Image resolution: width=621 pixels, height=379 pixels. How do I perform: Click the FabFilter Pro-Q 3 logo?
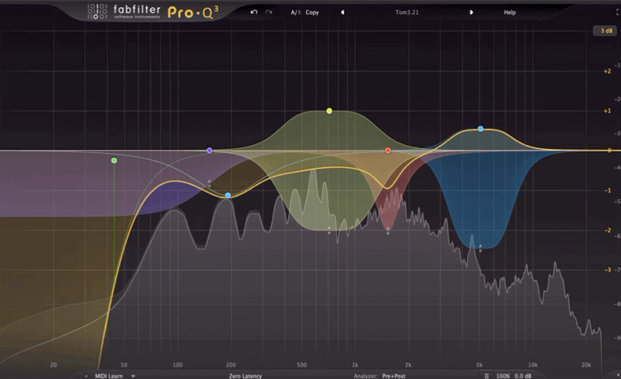point(153,12)
